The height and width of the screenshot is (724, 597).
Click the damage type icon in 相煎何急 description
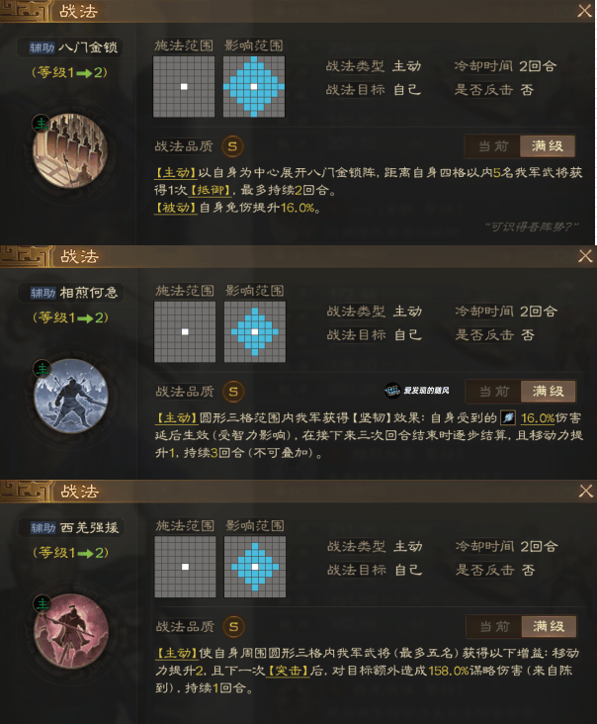point(507,417)
